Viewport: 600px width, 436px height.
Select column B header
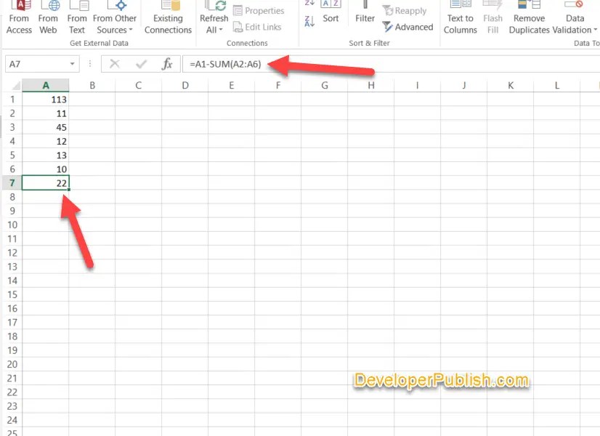pos(92,85)
